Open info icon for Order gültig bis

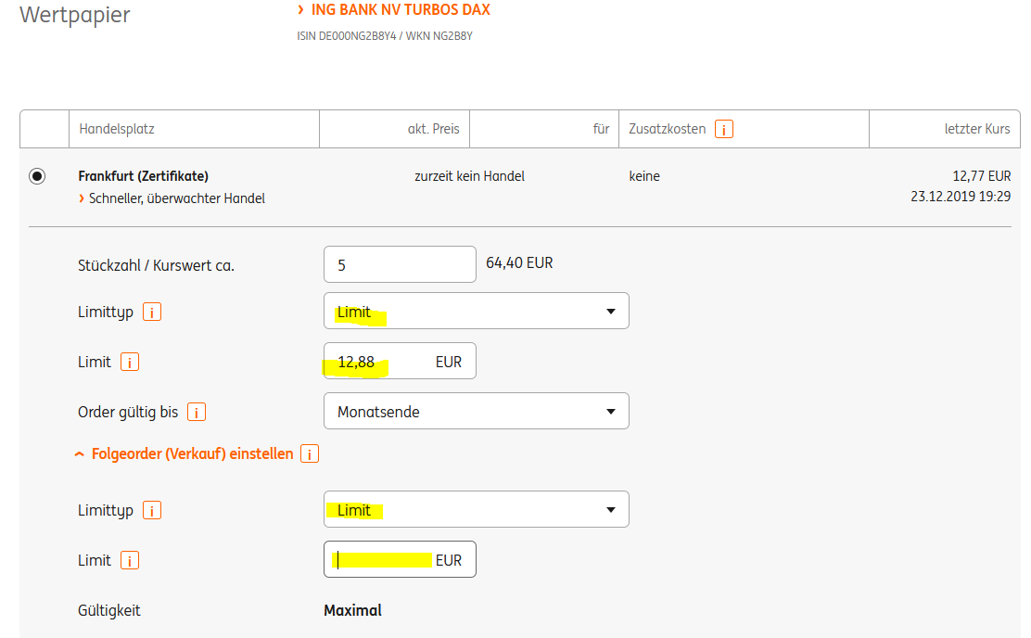point(197,412)
